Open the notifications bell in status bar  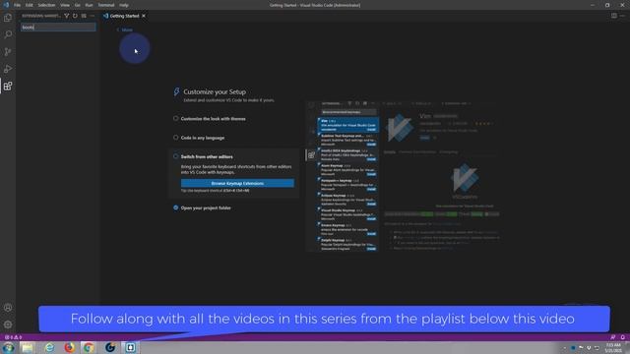pos(623,337)
